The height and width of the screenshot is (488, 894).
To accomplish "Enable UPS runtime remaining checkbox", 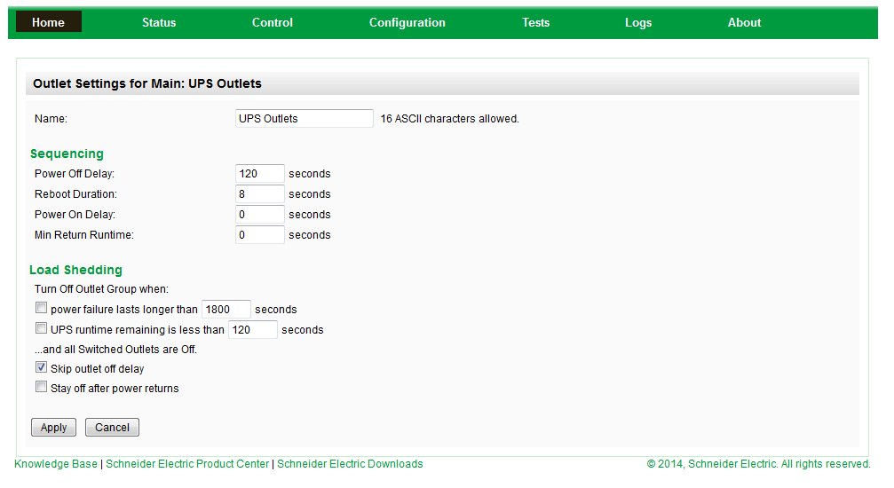I will point(41,328).
